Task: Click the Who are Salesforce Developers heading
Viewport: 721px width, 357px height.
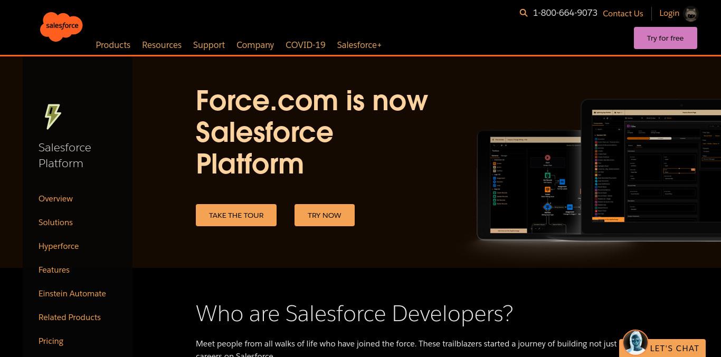Action: (354, 313)
